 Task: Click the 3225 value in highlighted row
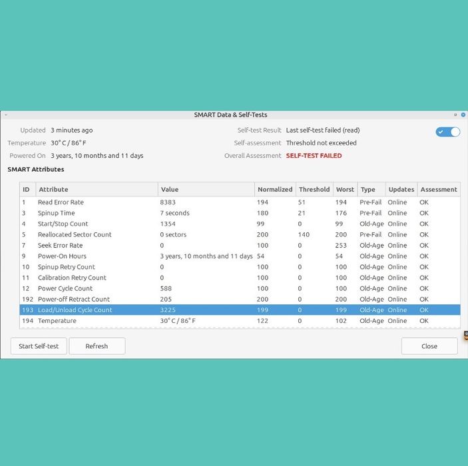pyautogui.click(x=168, y=310)
